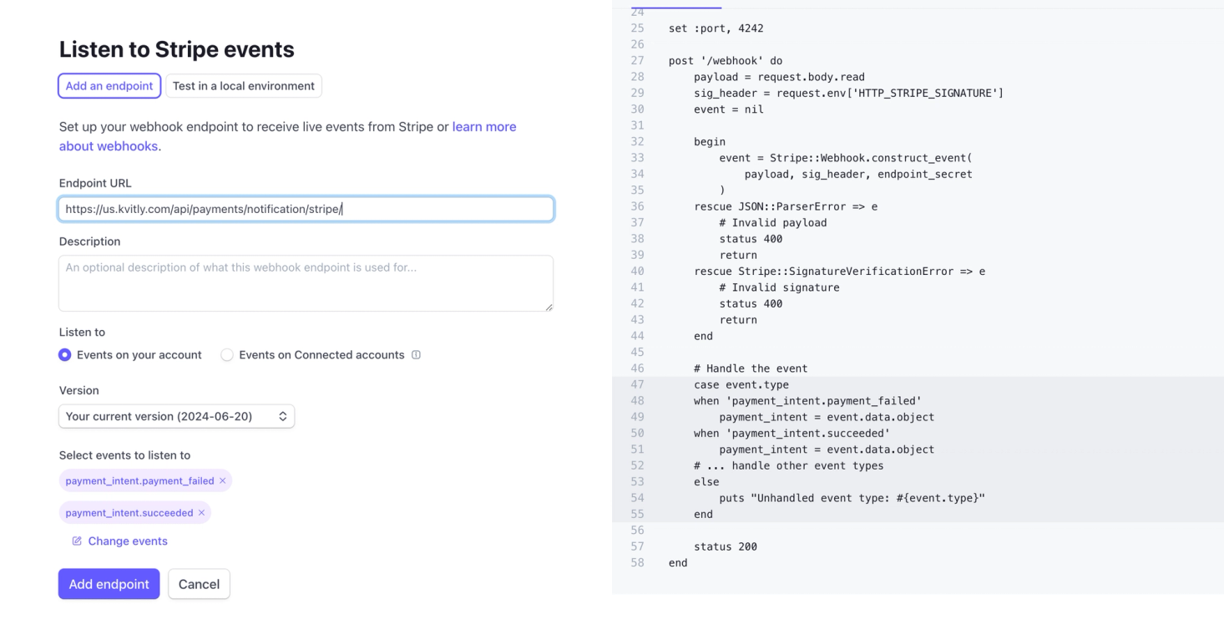This screenshot has width=1224, height=630.
Task: Click the sig_header assignment code line
Action: click(849, 93)
